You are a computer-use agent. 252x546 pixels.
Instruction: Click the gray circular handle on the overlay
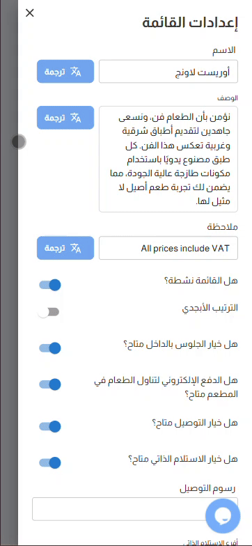[x=18, y=142]
